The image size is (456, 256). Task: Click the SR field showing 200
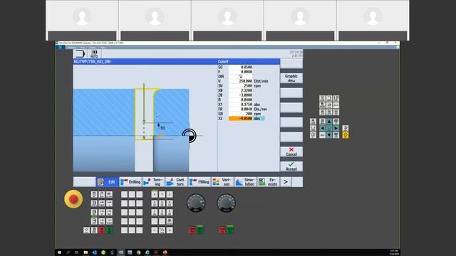[241, 114]
